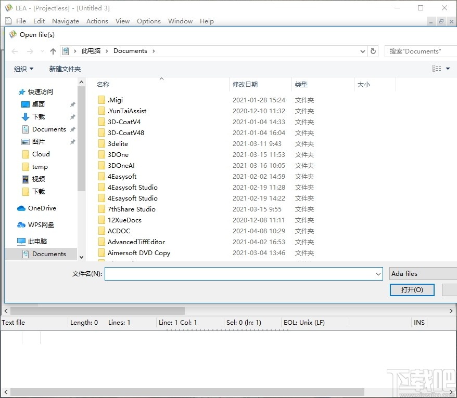Select the .YunTaiAssist folder icon
The image size is (457, 398).
tap(101, 111)
